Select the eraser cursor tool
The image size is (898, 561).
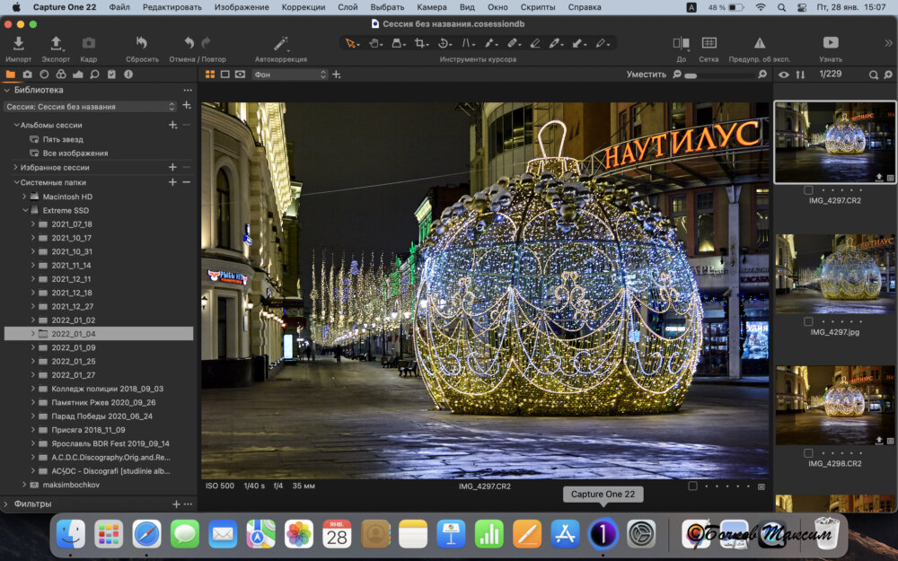(535, 43)
